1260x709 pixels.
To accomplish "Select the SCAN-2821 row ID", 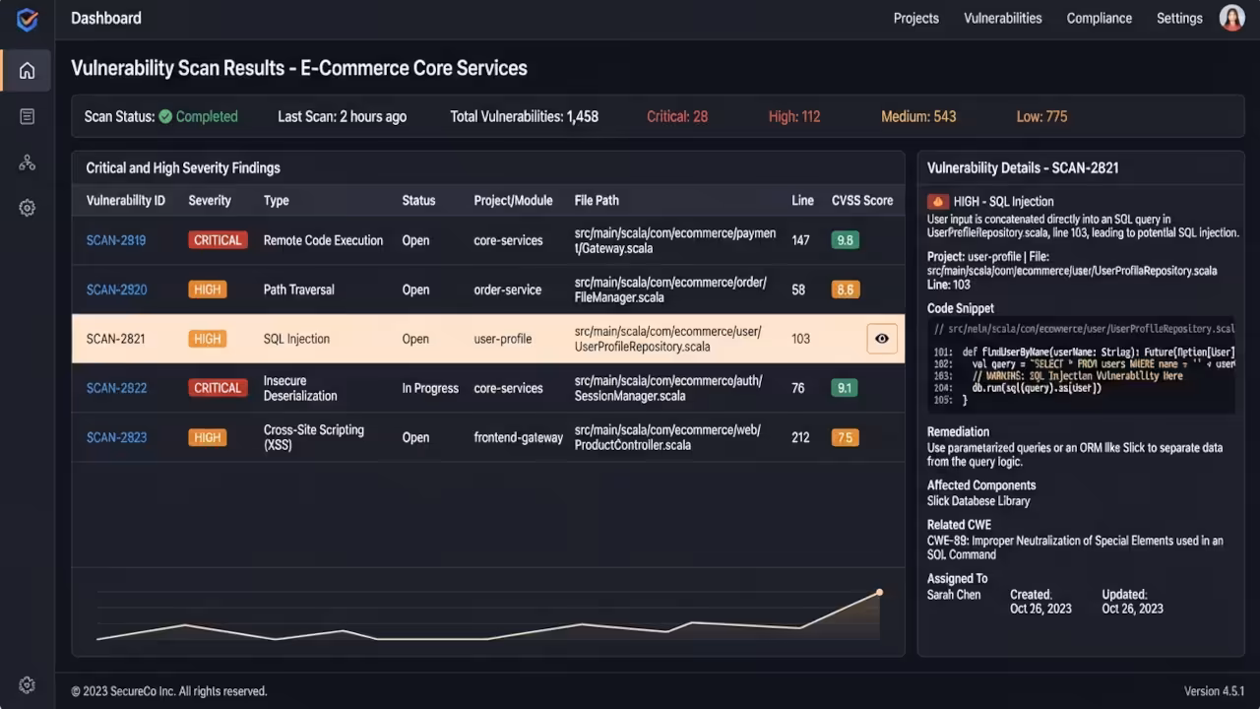I will 115,339.
